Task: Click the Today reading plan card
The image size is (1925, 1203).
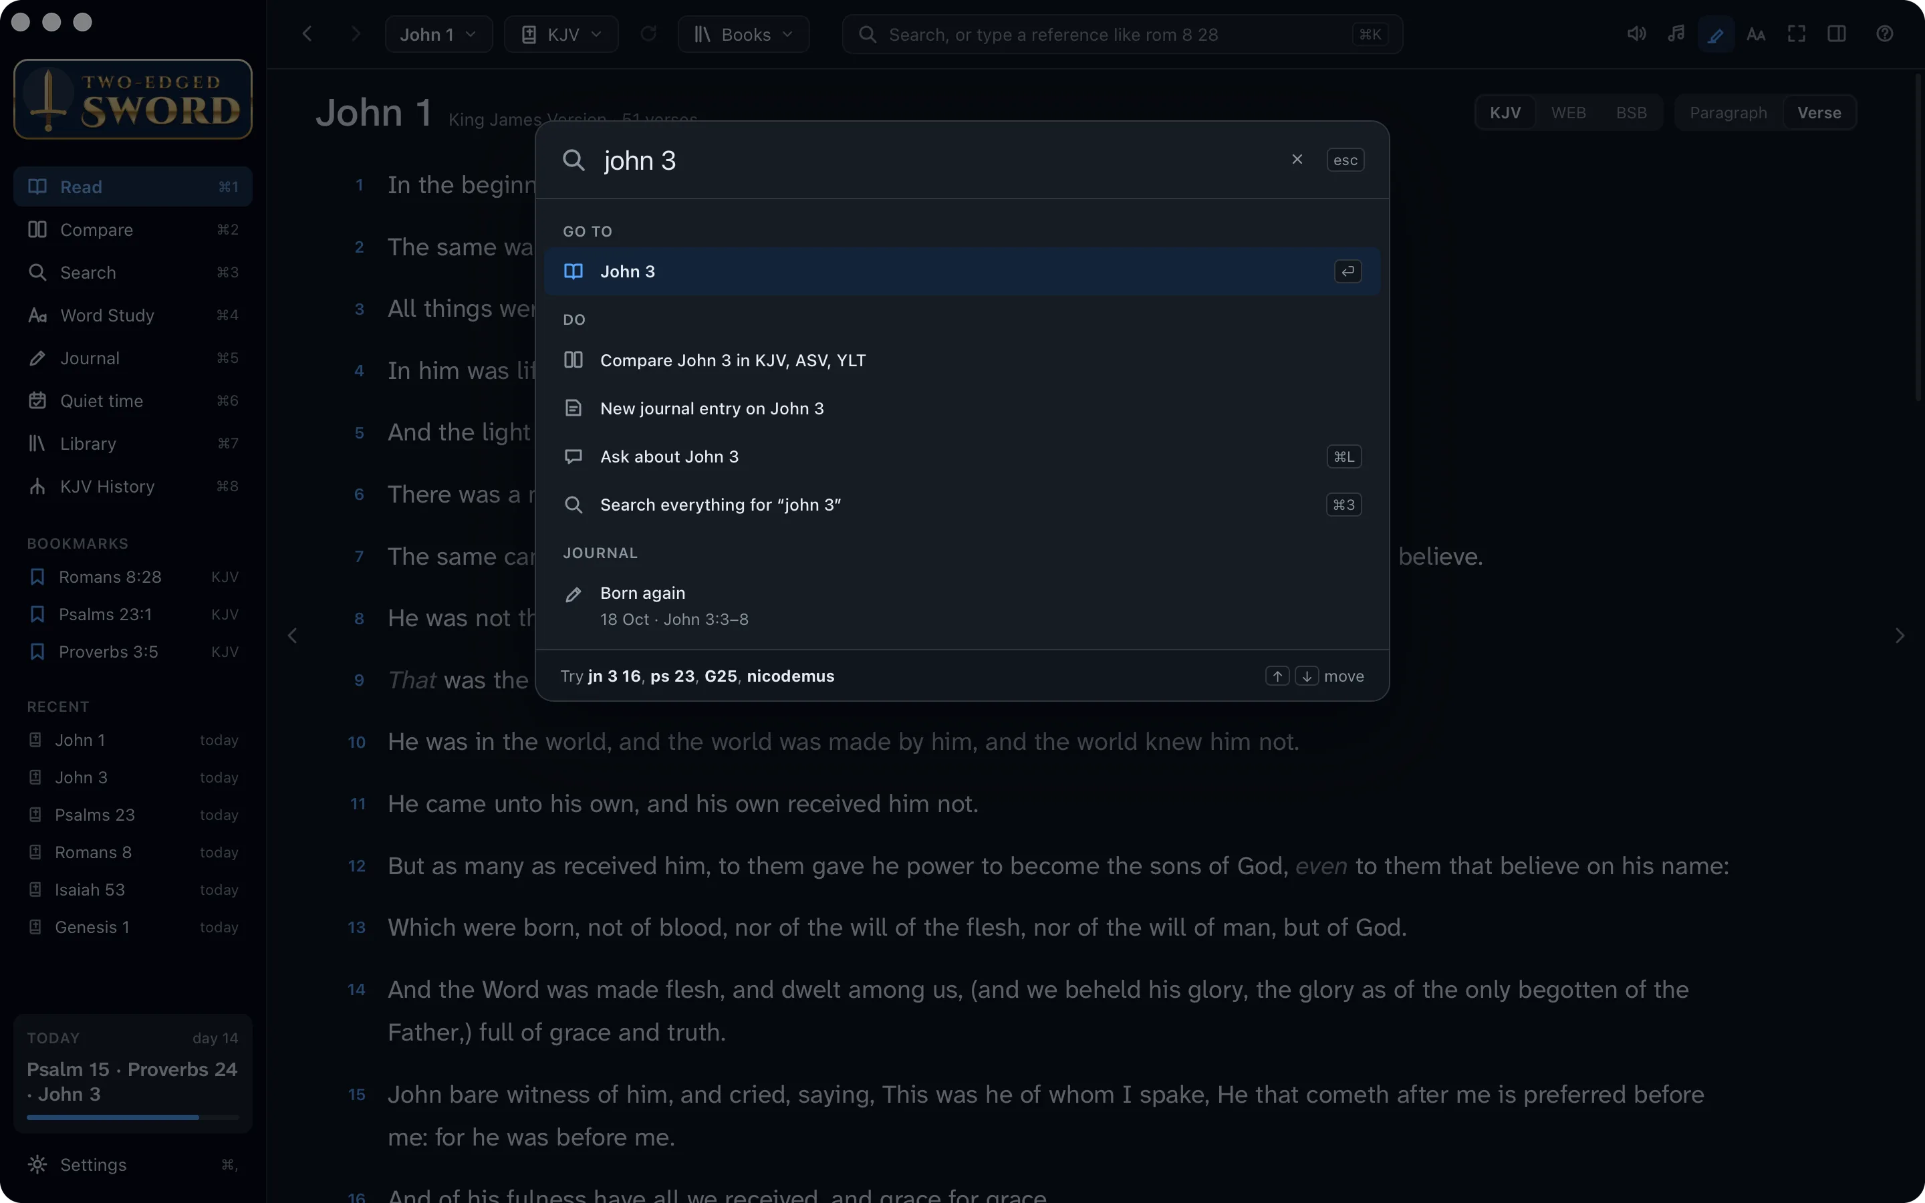Action: [x=133, y=1073]
